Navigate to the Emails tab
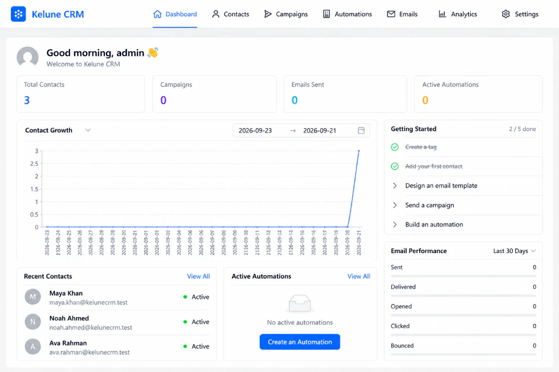The width and height of the screenshot is (559, 372). pos(402,14)
